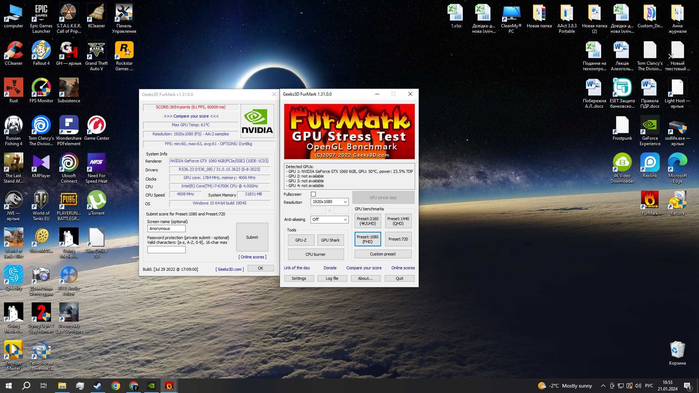Open the Donate link
This screenshot has height=393, width=699.
pyautogui.click(x=330, y=268)
